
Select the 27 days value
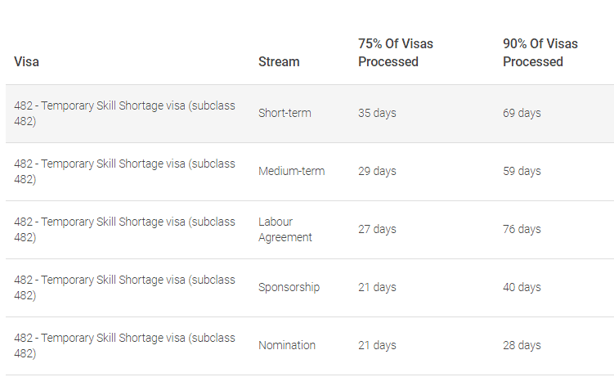tap(377, 229)
